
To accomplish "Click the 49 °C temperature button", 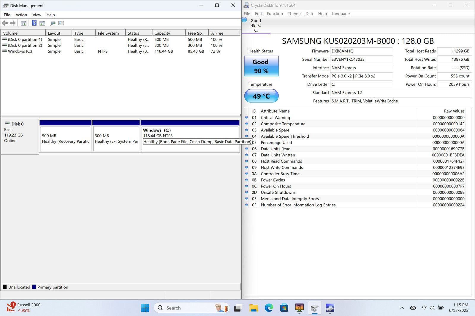I will [261, 96].
